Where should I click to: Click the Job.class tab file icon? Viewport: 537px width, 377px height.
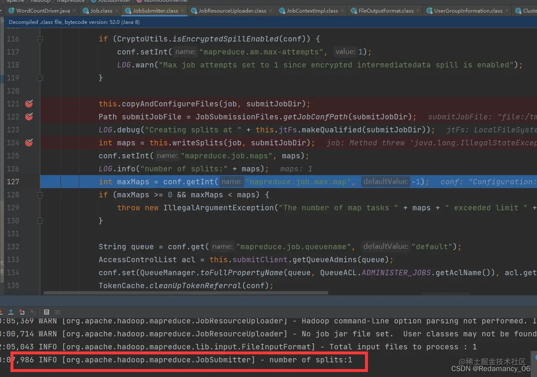[x=86, y=10]
